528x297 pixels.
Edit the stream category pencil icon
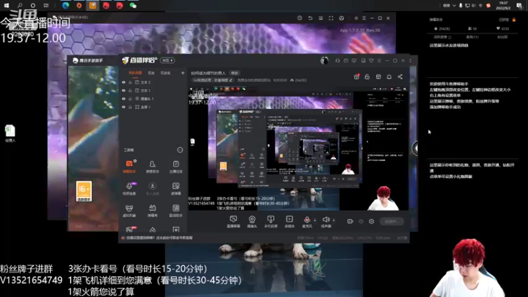tap(230, 80)
